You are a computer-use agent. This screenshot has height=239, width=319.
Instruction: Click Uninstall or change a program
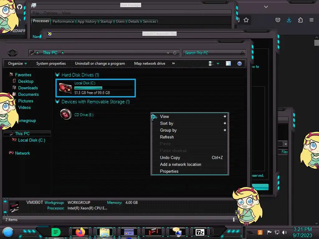100,63
